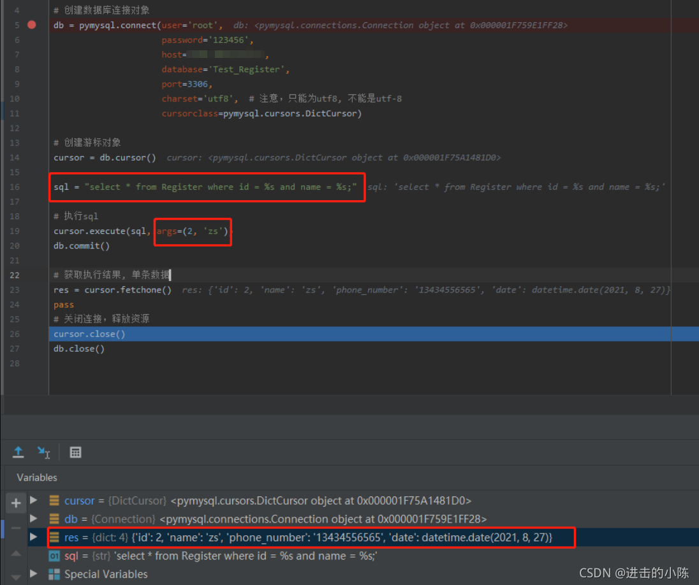699x585 pixels.
Task: Expand the Special Variables node
Action: [x=34, y=574]
